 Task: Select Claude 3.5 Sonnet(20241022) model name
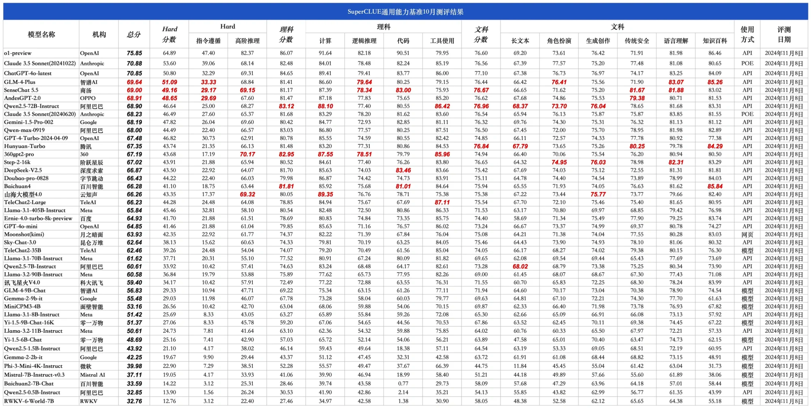point(40,64)
